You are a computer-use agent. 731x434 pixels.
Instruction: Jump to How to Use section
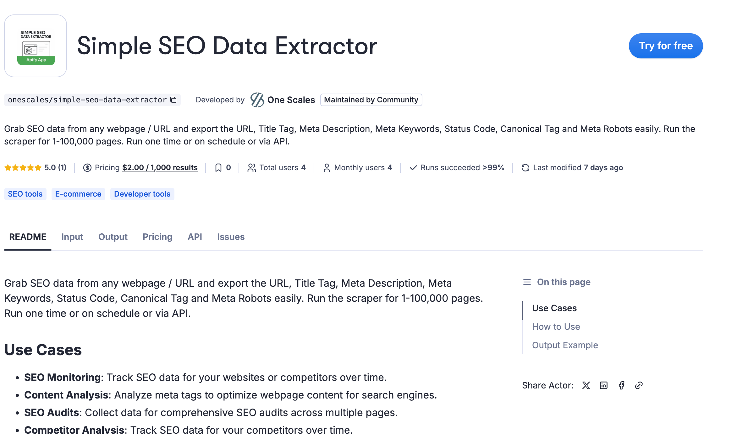[556, 327]
